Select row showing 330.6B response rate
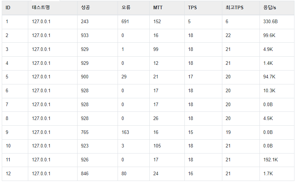 pos(148,22)
